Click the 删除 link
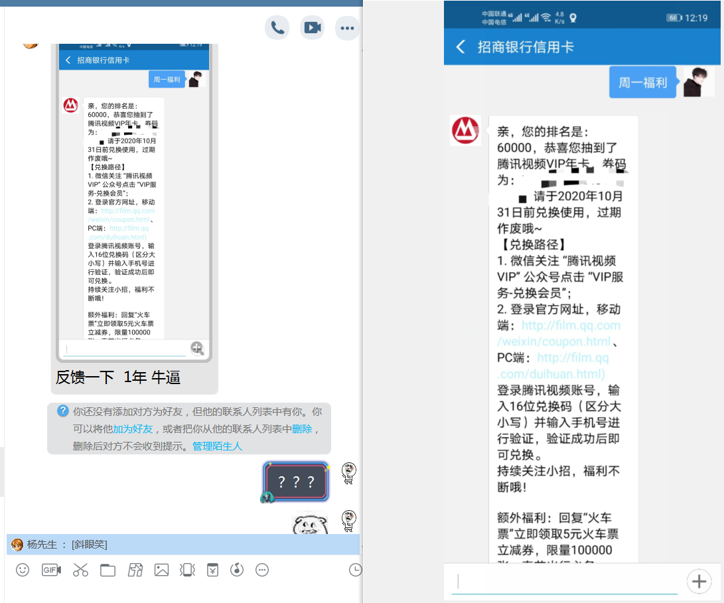This screenshot has height=603, width=724. pyautogui.click(x=302, y=429)
